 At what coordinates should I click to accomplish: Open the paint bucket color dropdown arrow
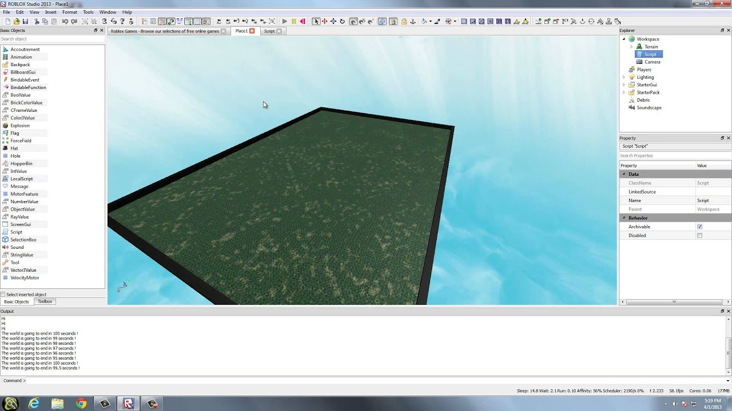tap(431, 22)
